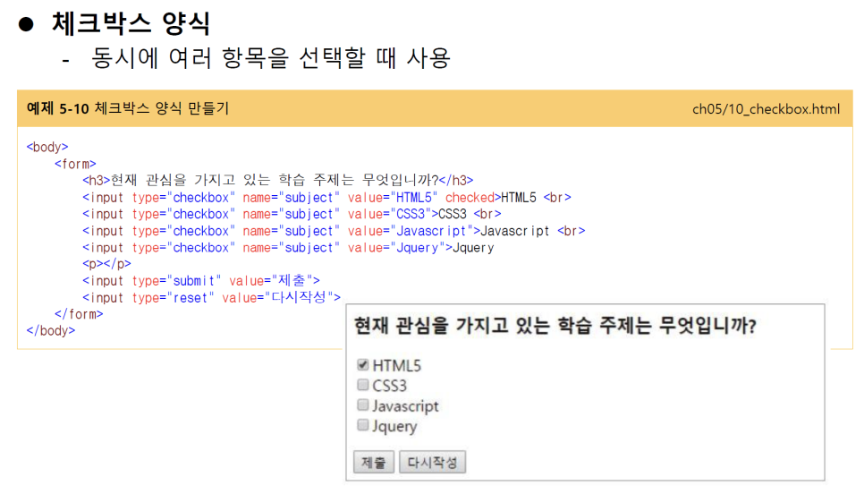Click the <h3> code line
The height and width of the screenshot is (494, 864).
pyautogui.click(x=277, y=180)
